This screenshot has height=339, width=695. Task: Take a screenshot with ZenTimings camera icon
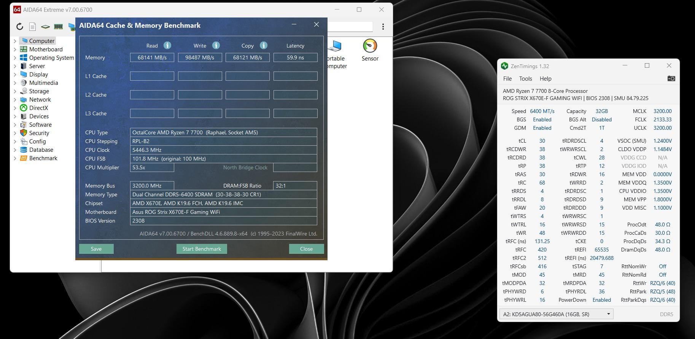(x=671, y=78)
